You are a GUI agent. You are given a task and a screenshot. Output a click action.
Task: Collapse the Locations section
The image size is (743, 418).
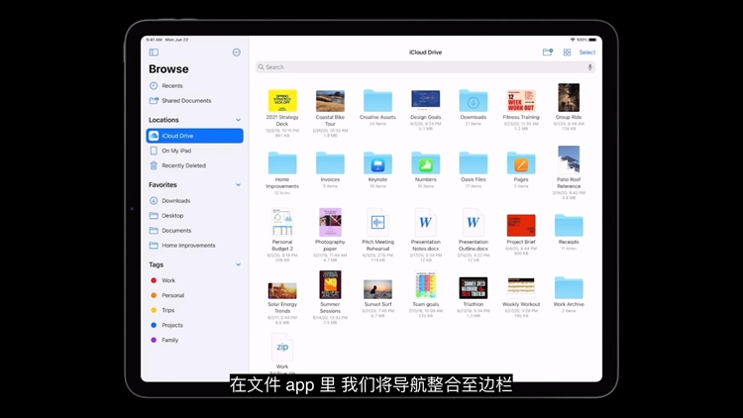239,120
